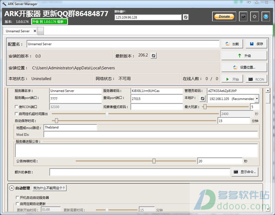Refresh the server IP address

pyautogui.click(x=186, y=17)
